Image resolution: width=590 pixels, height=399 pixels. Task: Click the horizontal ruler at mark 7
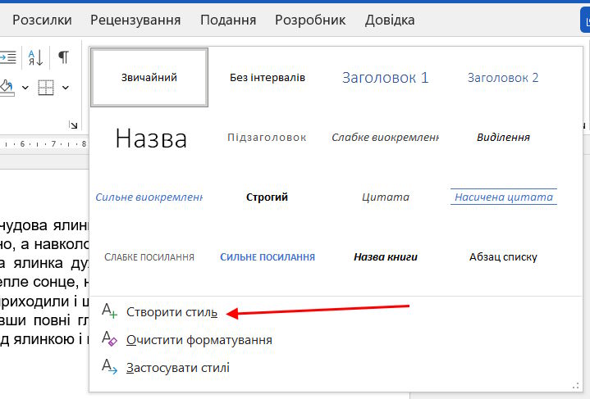(x=53, y=144)
